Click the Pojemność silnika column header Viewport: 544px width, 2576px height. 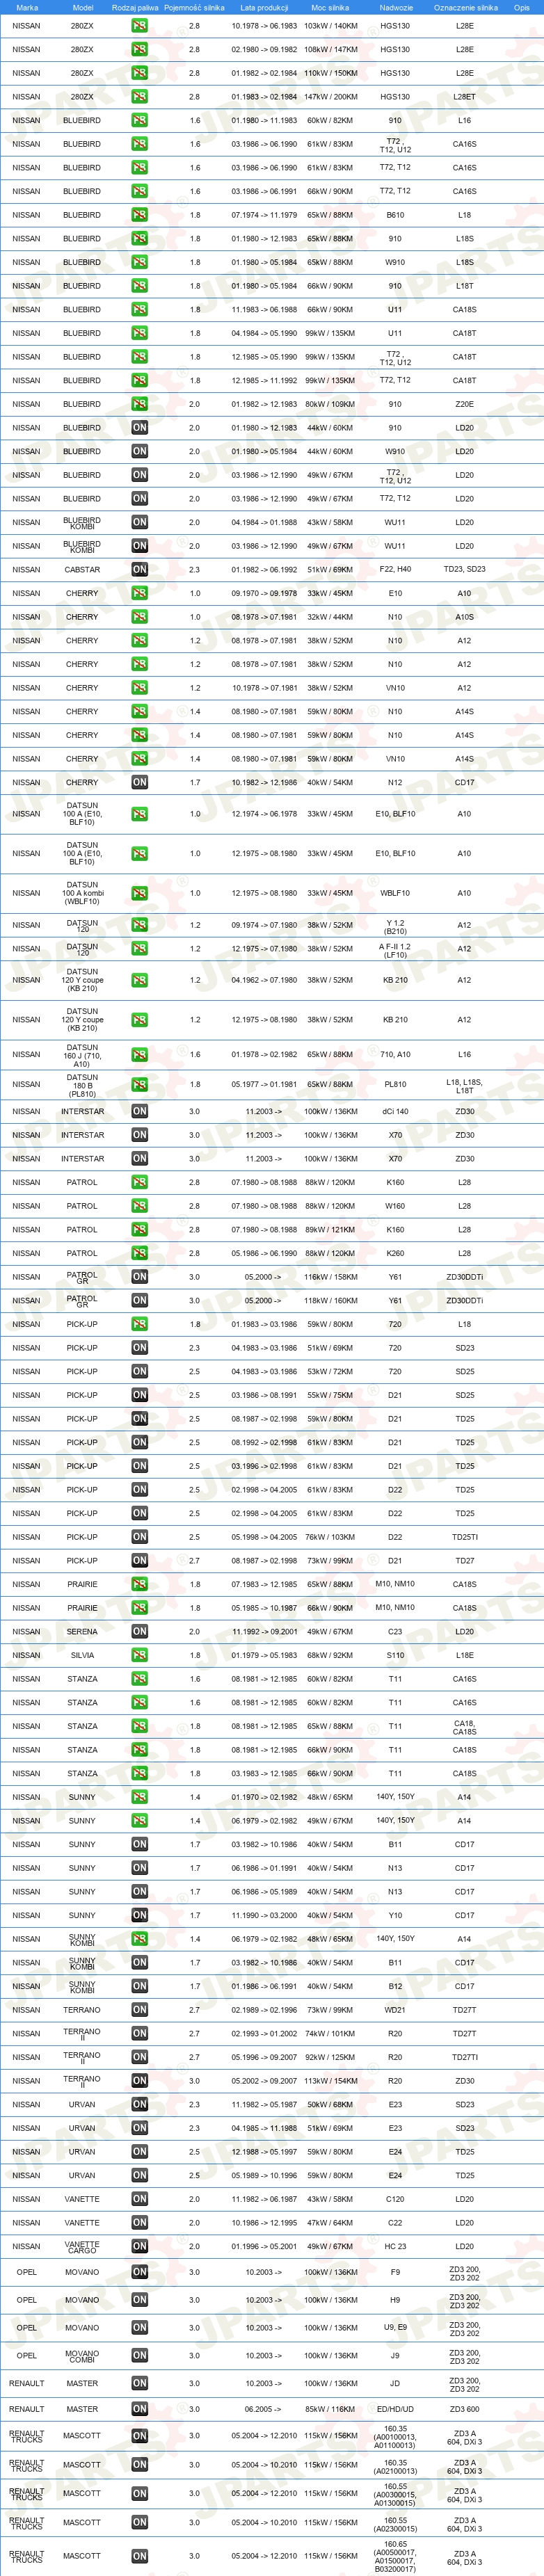(194, 7)
